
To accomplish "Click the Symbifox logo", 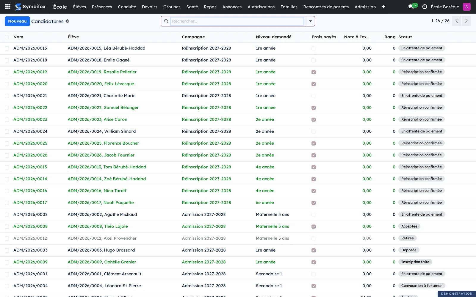I will click(x=30, y=7).
